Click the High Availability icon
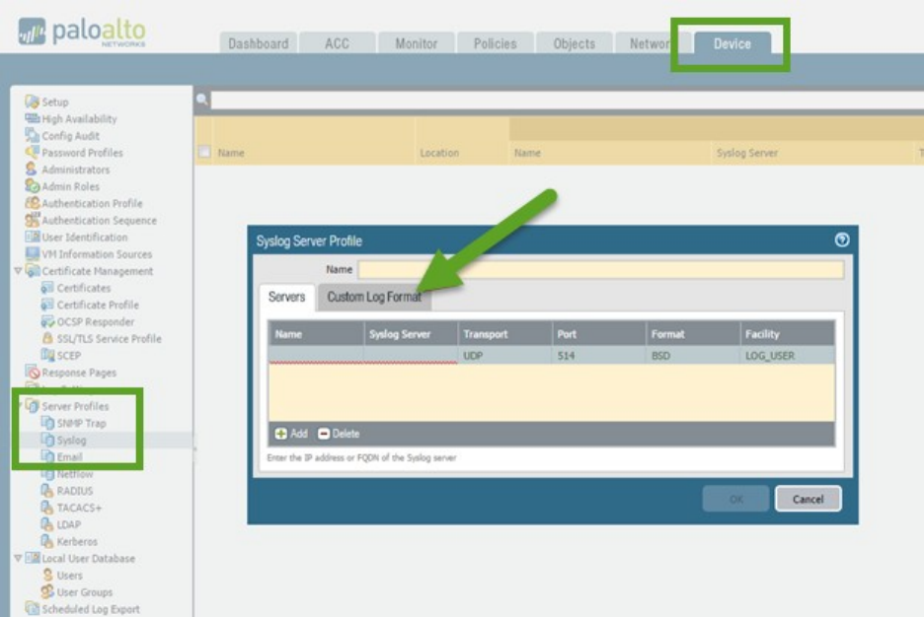 [x=32, y=119]
